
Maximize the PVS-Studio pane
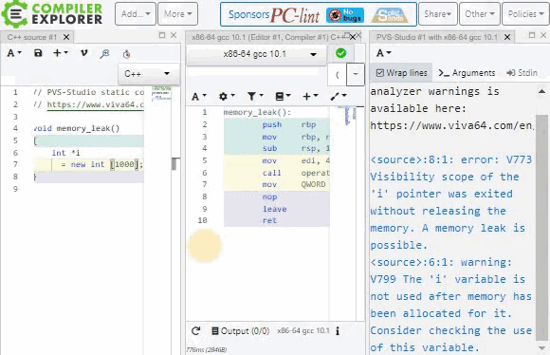point(532,35)
